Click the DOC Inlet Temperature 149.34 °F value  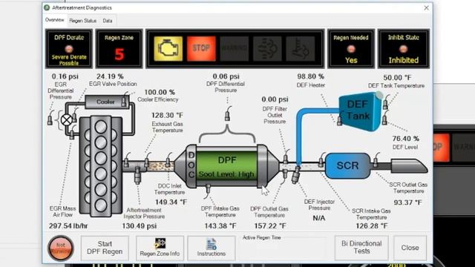(x=171, y=202)
